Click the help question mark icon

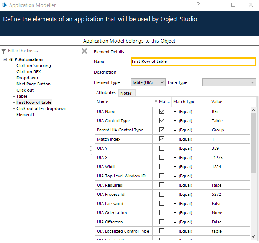tap(198, 5)
